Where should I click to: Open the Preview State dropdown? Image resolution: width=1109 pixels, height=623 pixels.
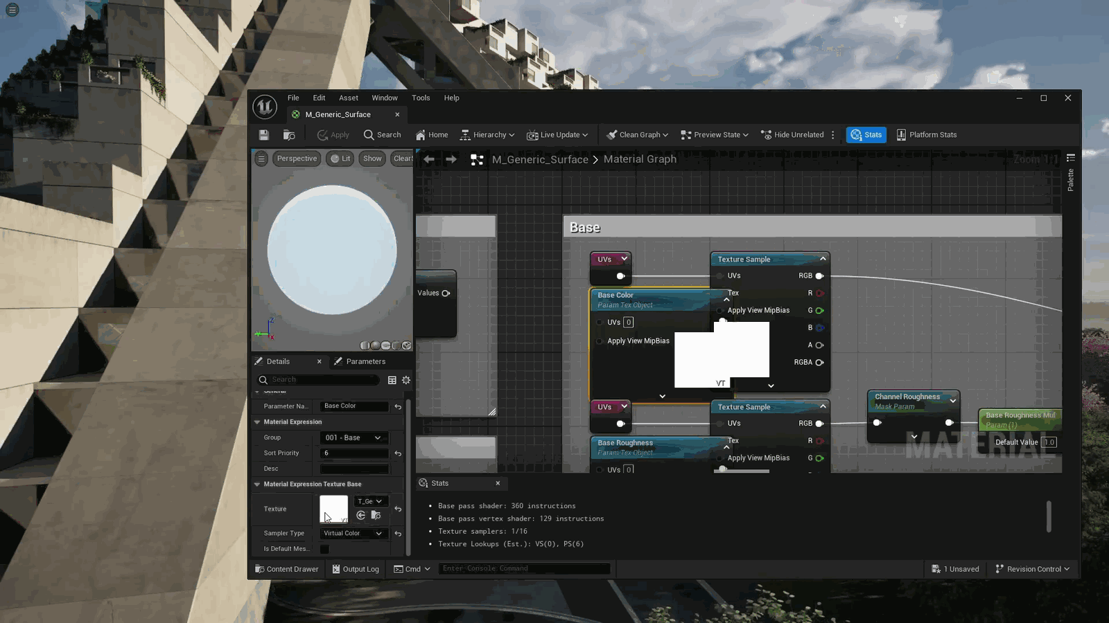click(715, 135)
